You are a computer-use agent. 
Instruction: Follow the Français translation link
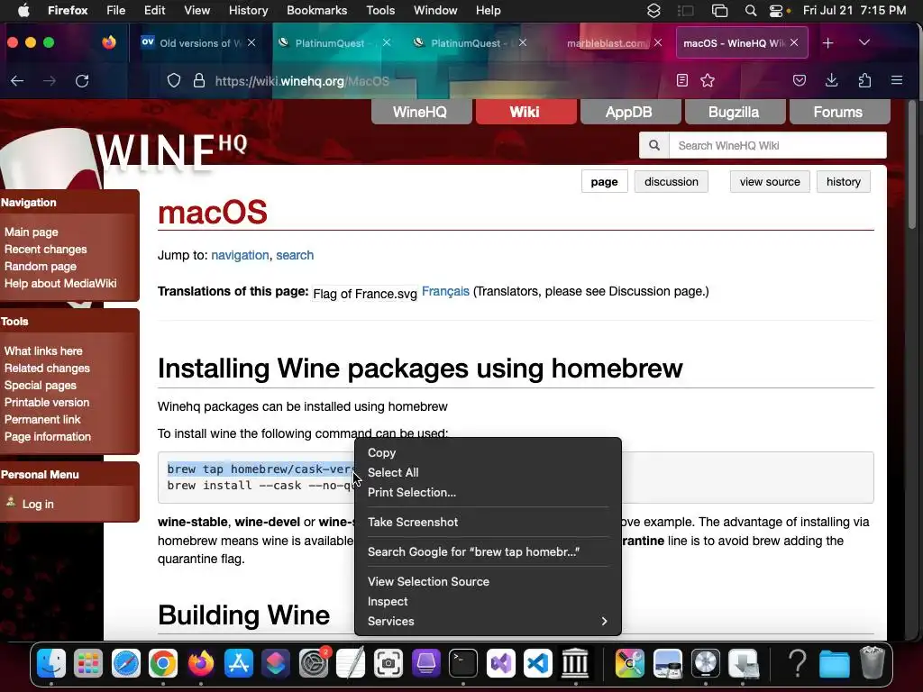[x=445, y=291]
